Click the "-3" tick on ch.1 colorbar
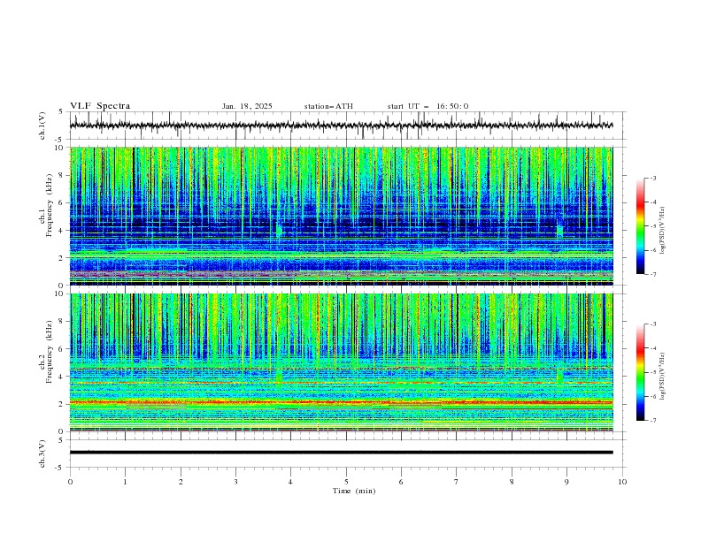Screen dimensions: 701x541 pyautogui.click(x=652, y=178)
